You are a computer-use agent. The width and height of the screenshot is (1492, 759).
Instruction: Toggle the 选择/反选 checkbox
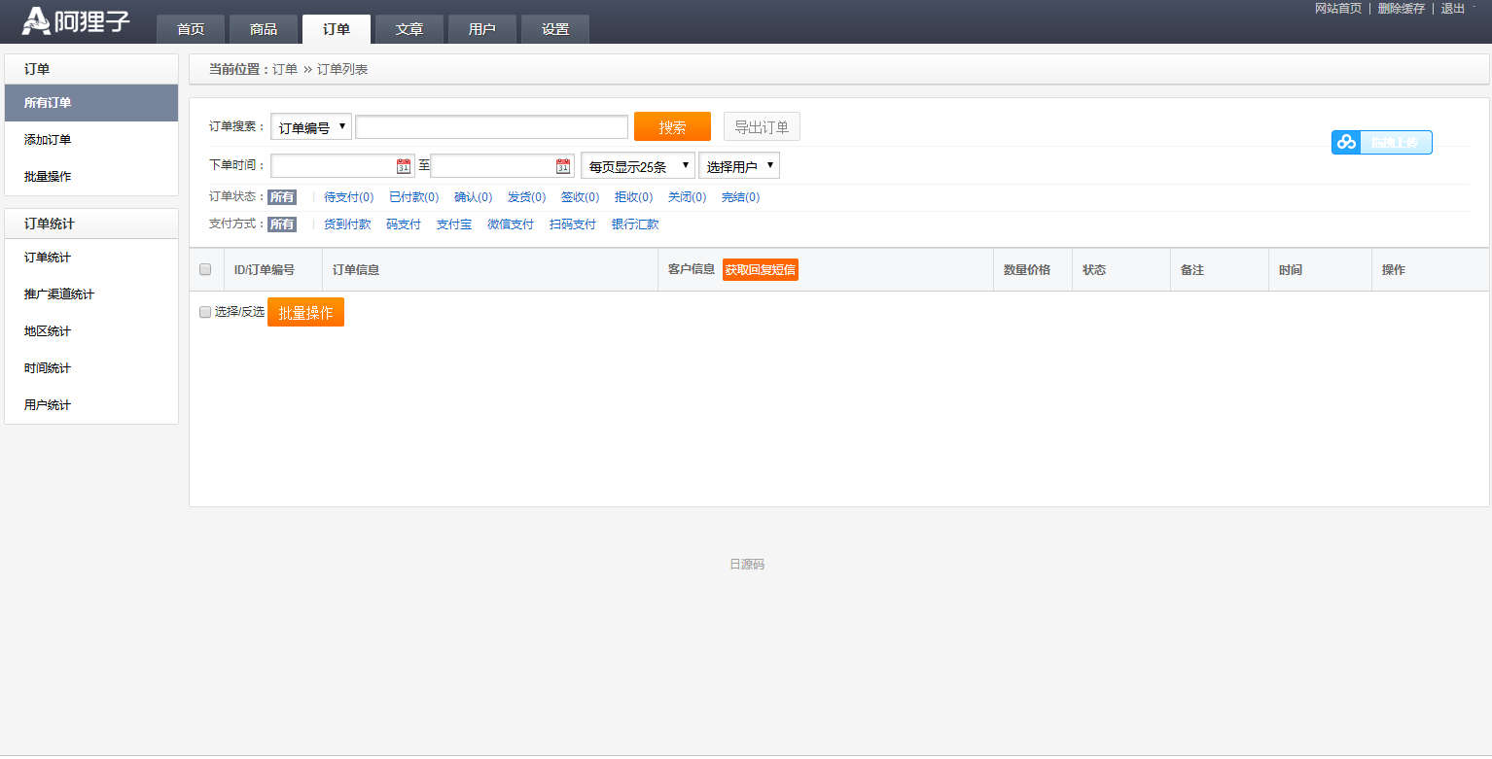click(x=204, y=312)
